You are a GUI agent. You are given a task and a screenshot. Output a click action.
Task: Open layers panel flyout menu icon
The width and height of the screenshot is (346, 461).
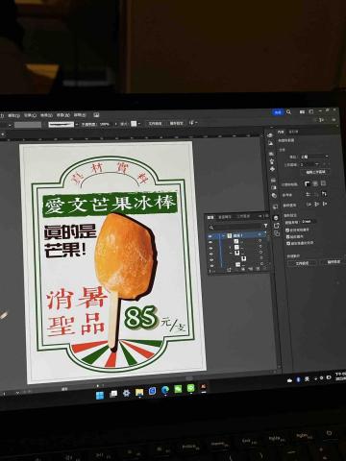(266, 216)
